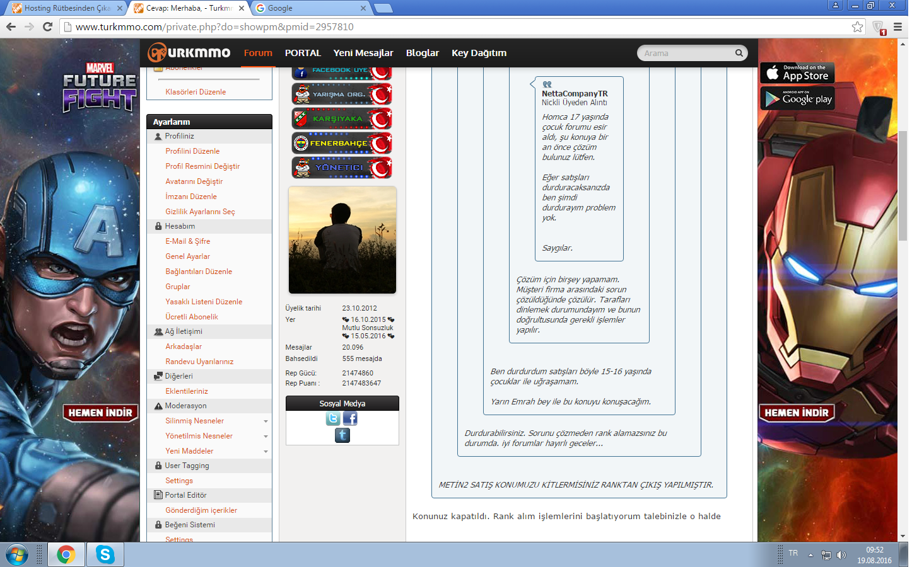The height and width of the screenshot is (567, 912).
Task: Click the volume icon in the system tray
Action: tap(841, 555)
